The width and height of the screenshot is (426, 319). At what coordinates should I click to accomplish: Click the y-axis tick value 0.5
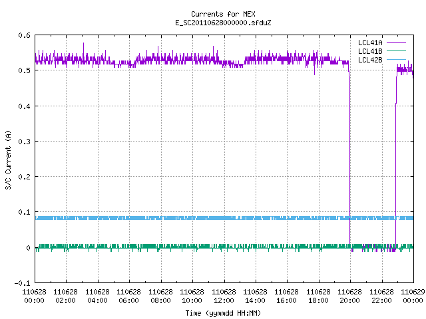tap(25, 70)
